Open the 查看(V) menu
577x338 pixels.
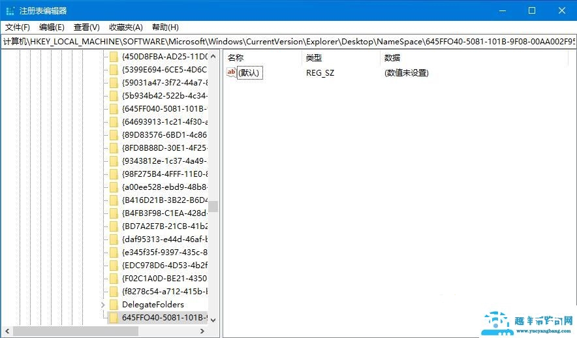click(x=86, y=27)
